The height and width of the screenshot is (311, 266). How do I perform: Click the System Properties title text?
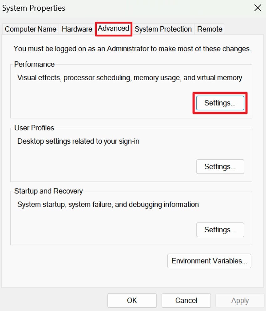tap(33, 8)
